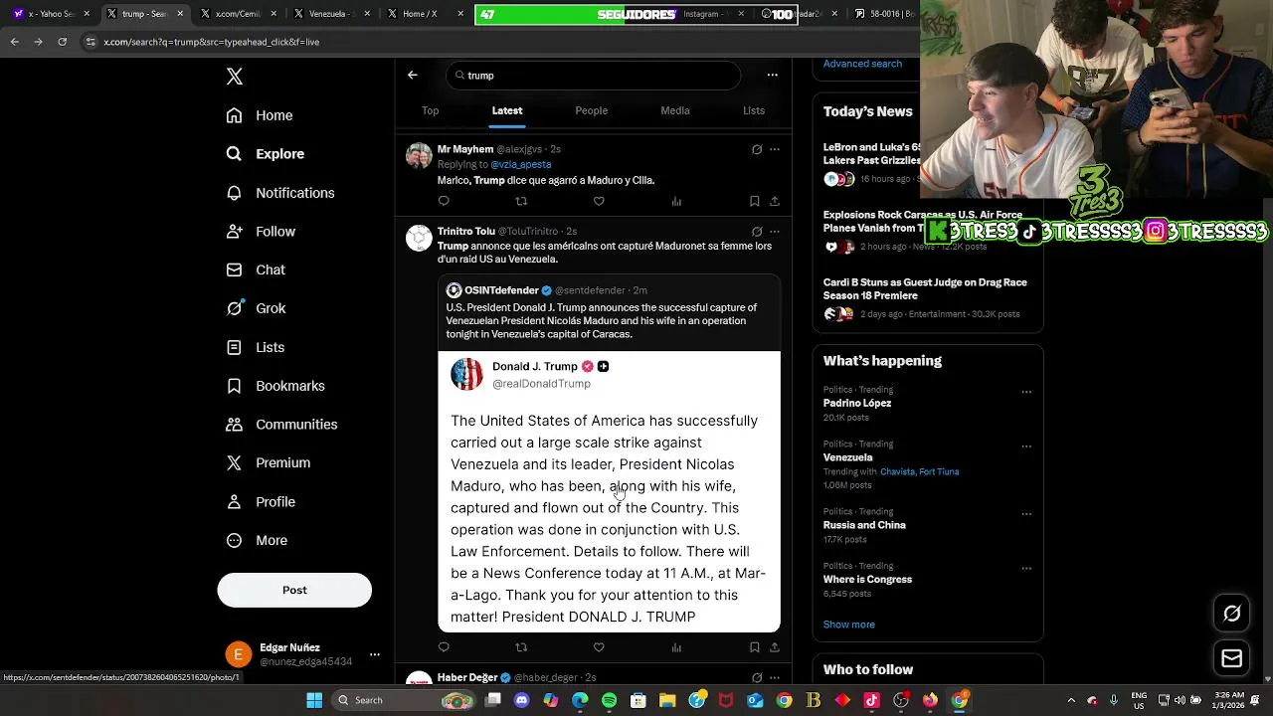Open more options on Trinitro Tolu post
This screenshot has width=1273, height=716.
(775, 232)
